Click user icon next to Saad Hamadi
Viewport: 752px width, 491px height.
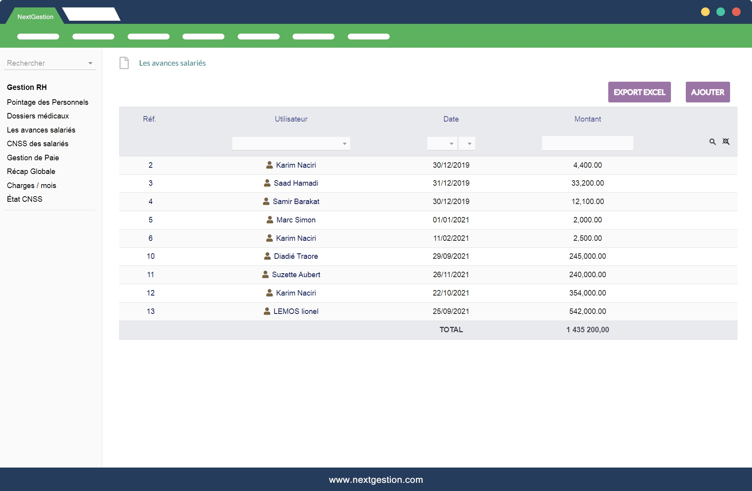pos(267,183)
